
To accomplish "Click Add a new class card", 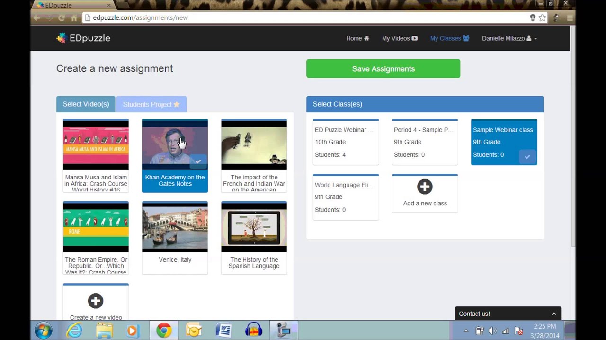I will [425, 194].
